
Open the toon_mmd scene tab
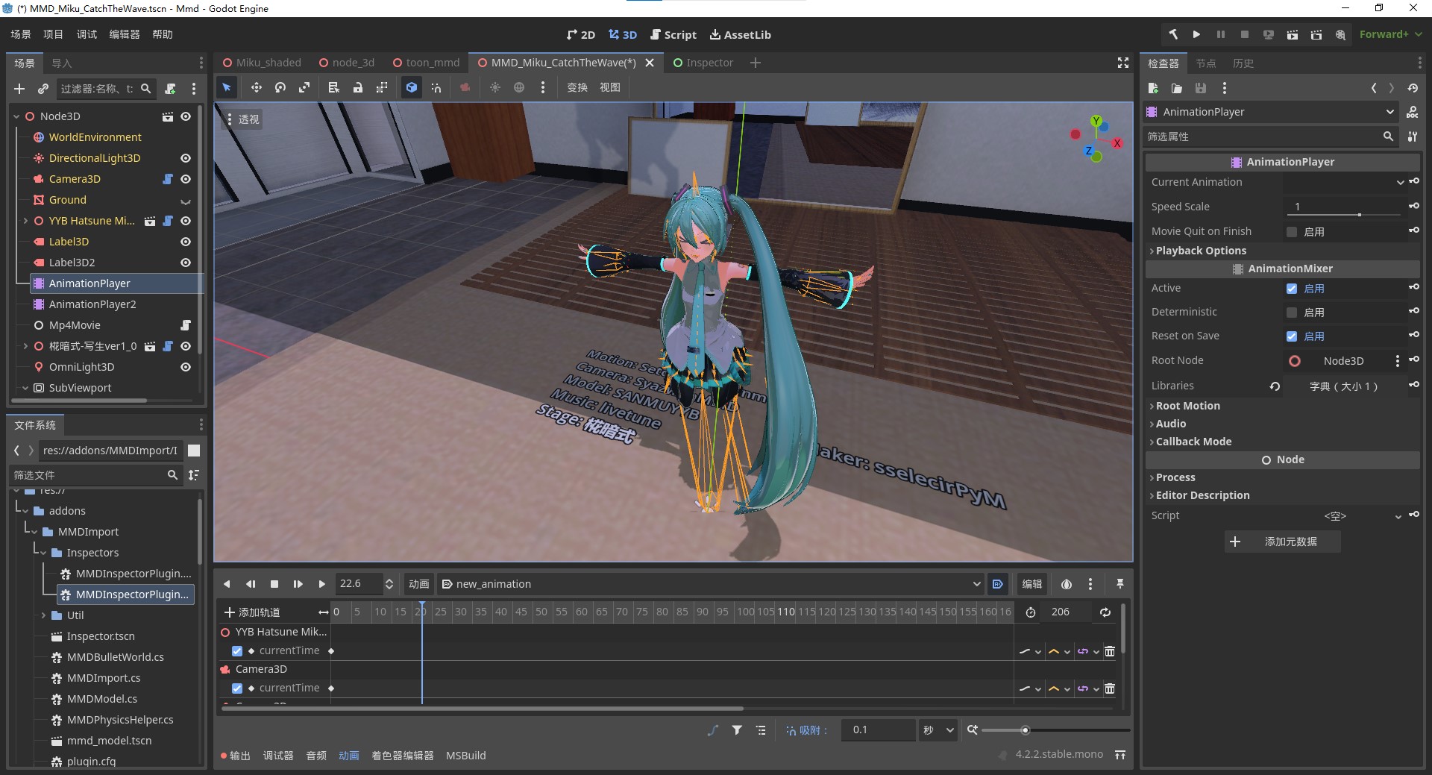(427, 63)
